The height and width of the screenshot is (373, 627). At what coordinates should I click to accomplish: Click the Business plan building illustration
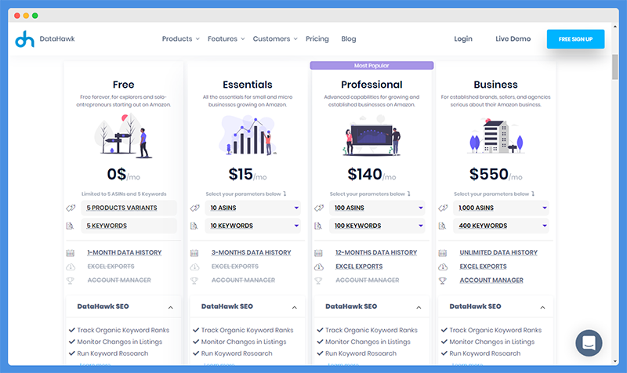(x=496, y=136)
